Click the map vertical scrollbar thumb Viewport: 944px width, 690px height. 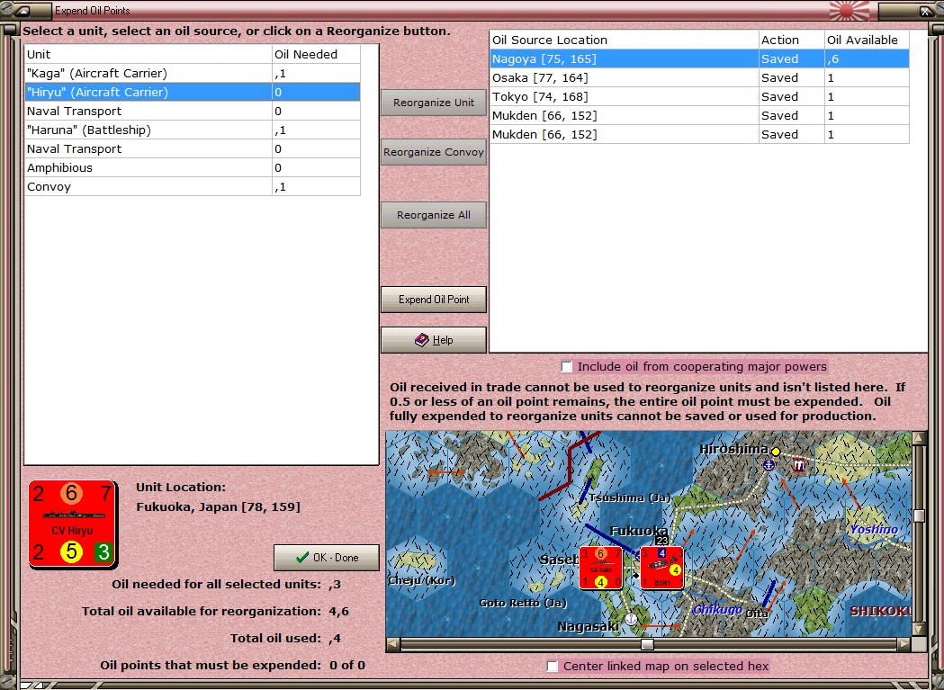click(x=919, y=515)
